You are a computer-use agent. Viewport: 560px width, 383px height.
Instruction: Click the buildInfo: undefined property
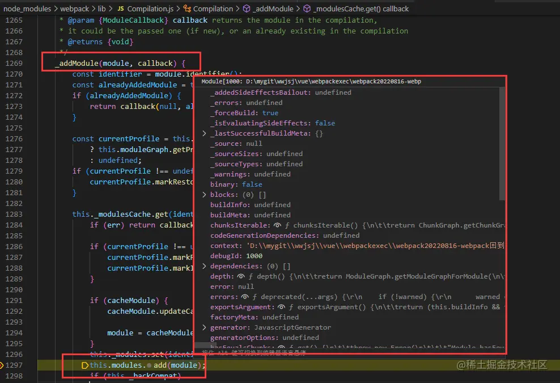[x=251, y=205]
